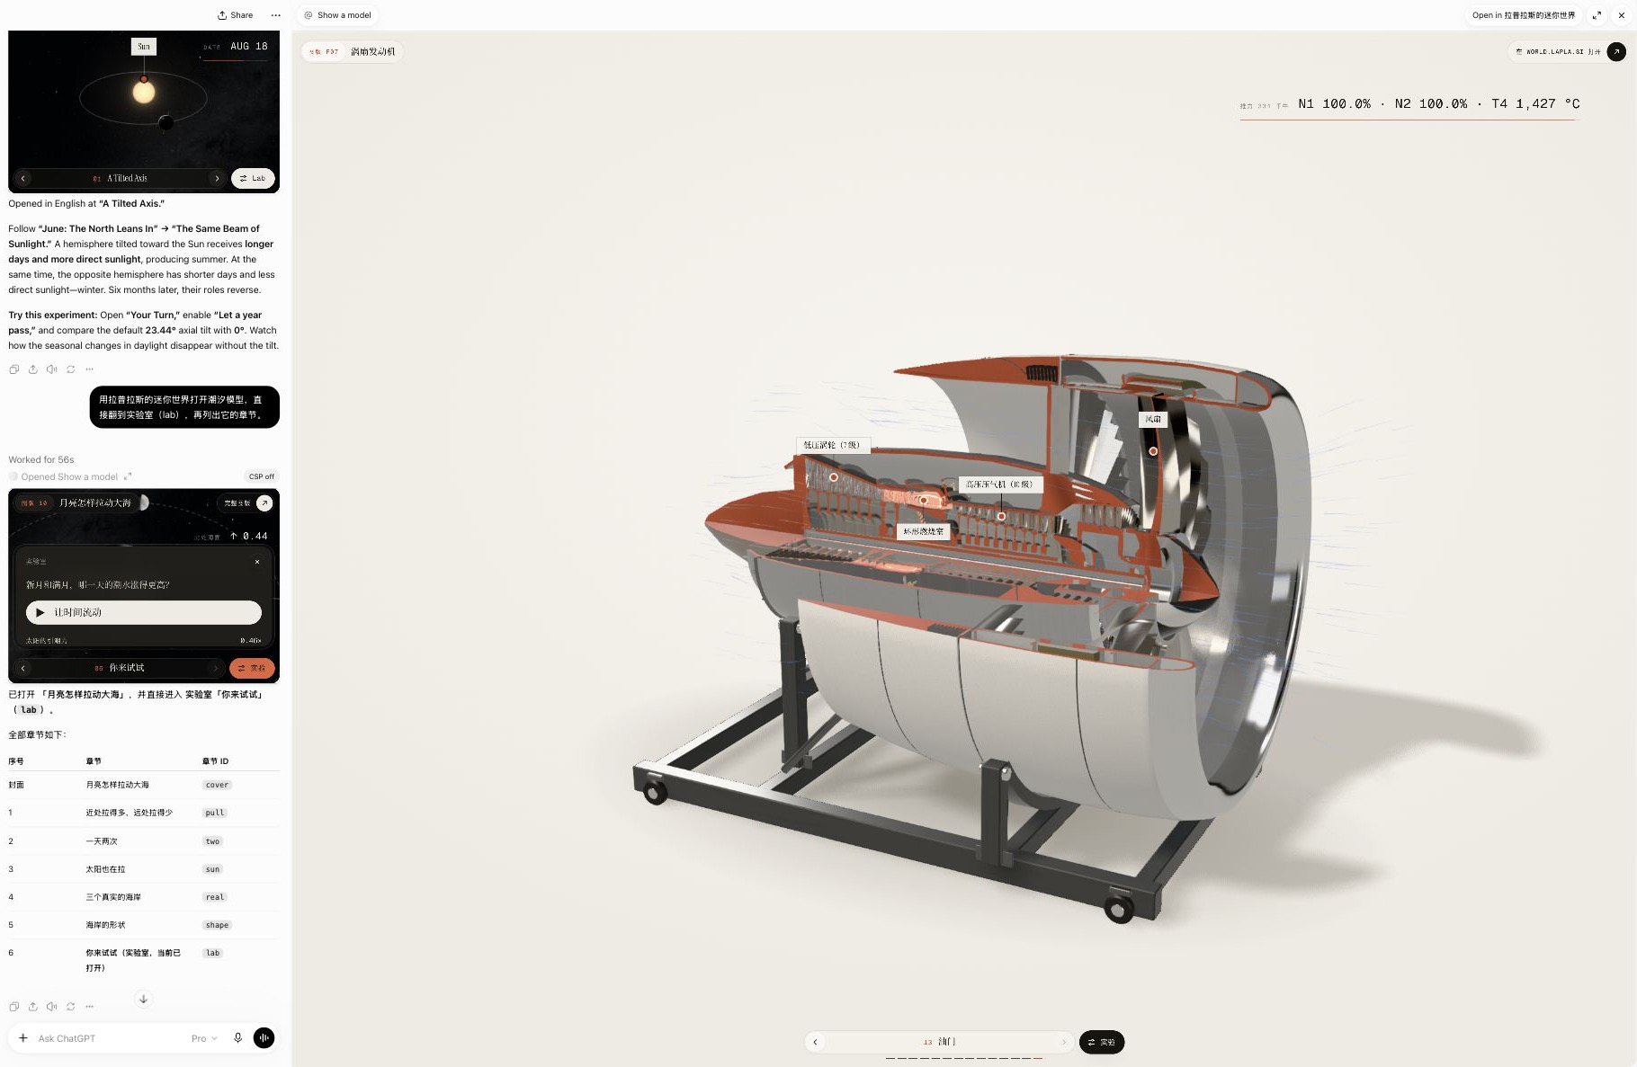Click the 高压压气机 (10级) hotspot label

click(x=999, y=484)
